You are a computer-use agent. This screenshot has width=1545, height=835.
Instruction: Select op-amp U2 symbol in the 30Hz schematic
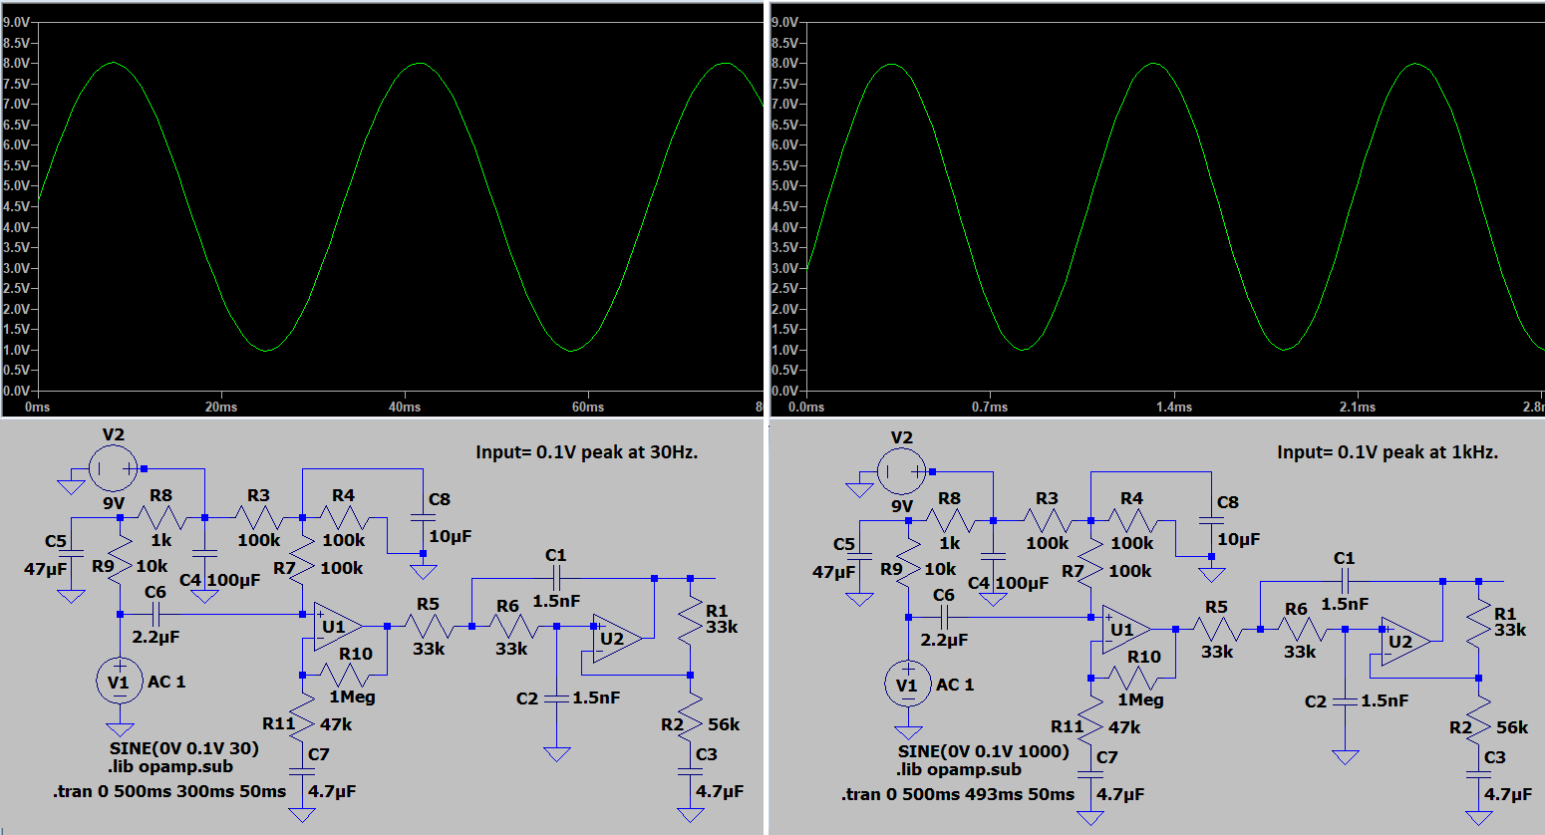tap(616, 639)
